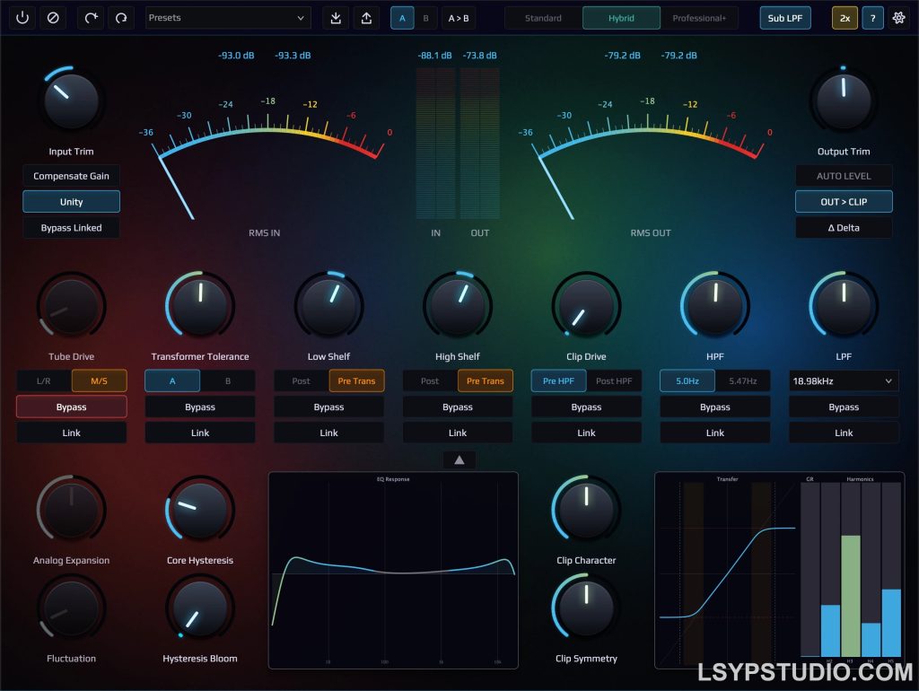Click the power bypass icon in top toolbar
The height and width of the screenshot is (691, 919).
click(22, 17)
